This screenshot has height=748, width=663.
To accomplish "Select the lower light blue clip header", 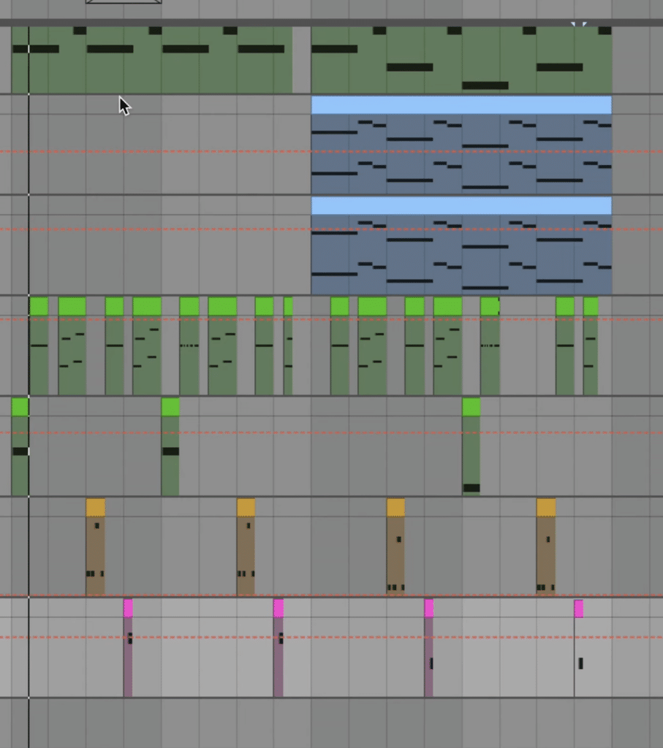I will click(x=461, y=205).
